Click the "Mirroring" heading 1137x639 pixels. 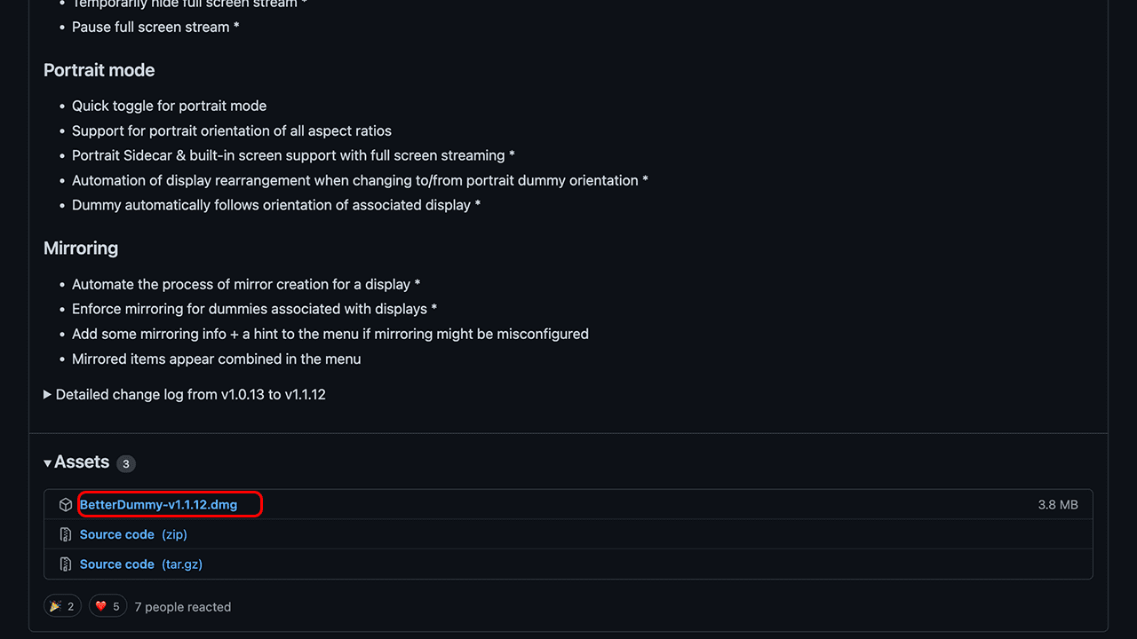(x=81, y=248)
